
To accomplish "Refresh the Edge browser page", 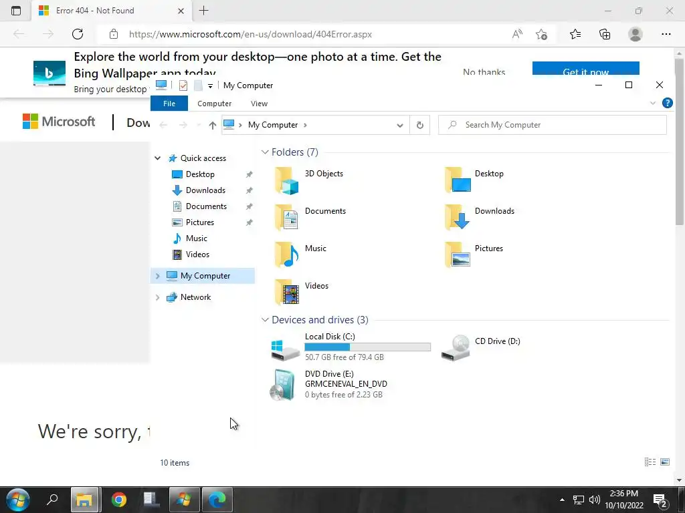I will 78,34.
